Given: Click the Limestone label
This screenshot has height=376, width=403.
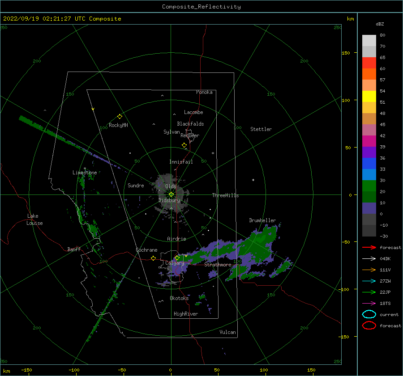Looking at the screenshot, I should [x=85, y=173].
